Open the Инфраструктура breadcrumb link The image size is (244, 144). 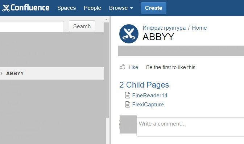point(164,28)
